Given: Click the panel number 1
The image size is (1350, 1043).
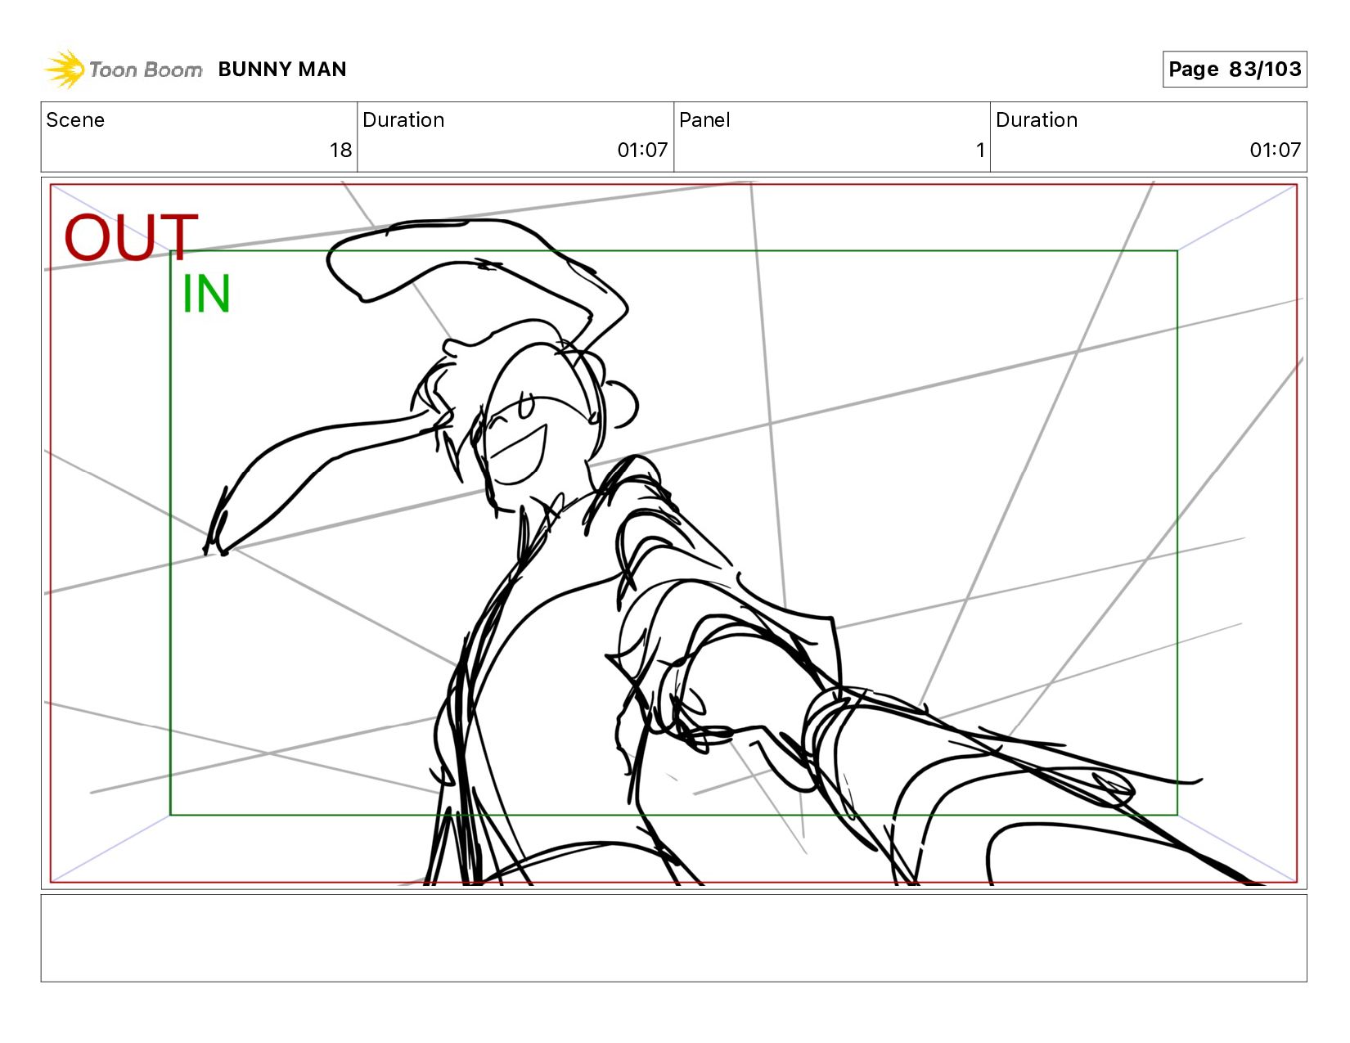Looking at the screenshot, I should pyautogui.click(x=979, y=151).
